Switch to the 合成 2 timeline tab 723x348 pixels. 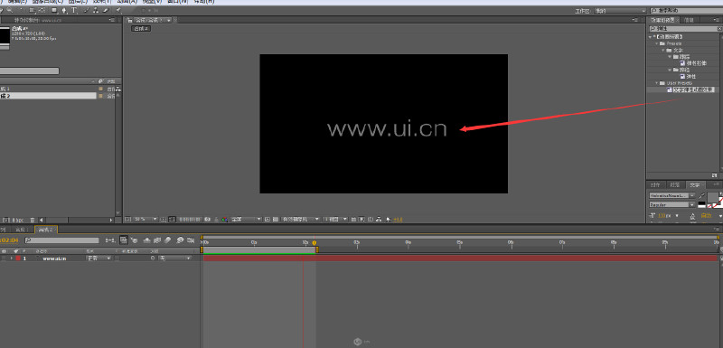coord(45,230)
